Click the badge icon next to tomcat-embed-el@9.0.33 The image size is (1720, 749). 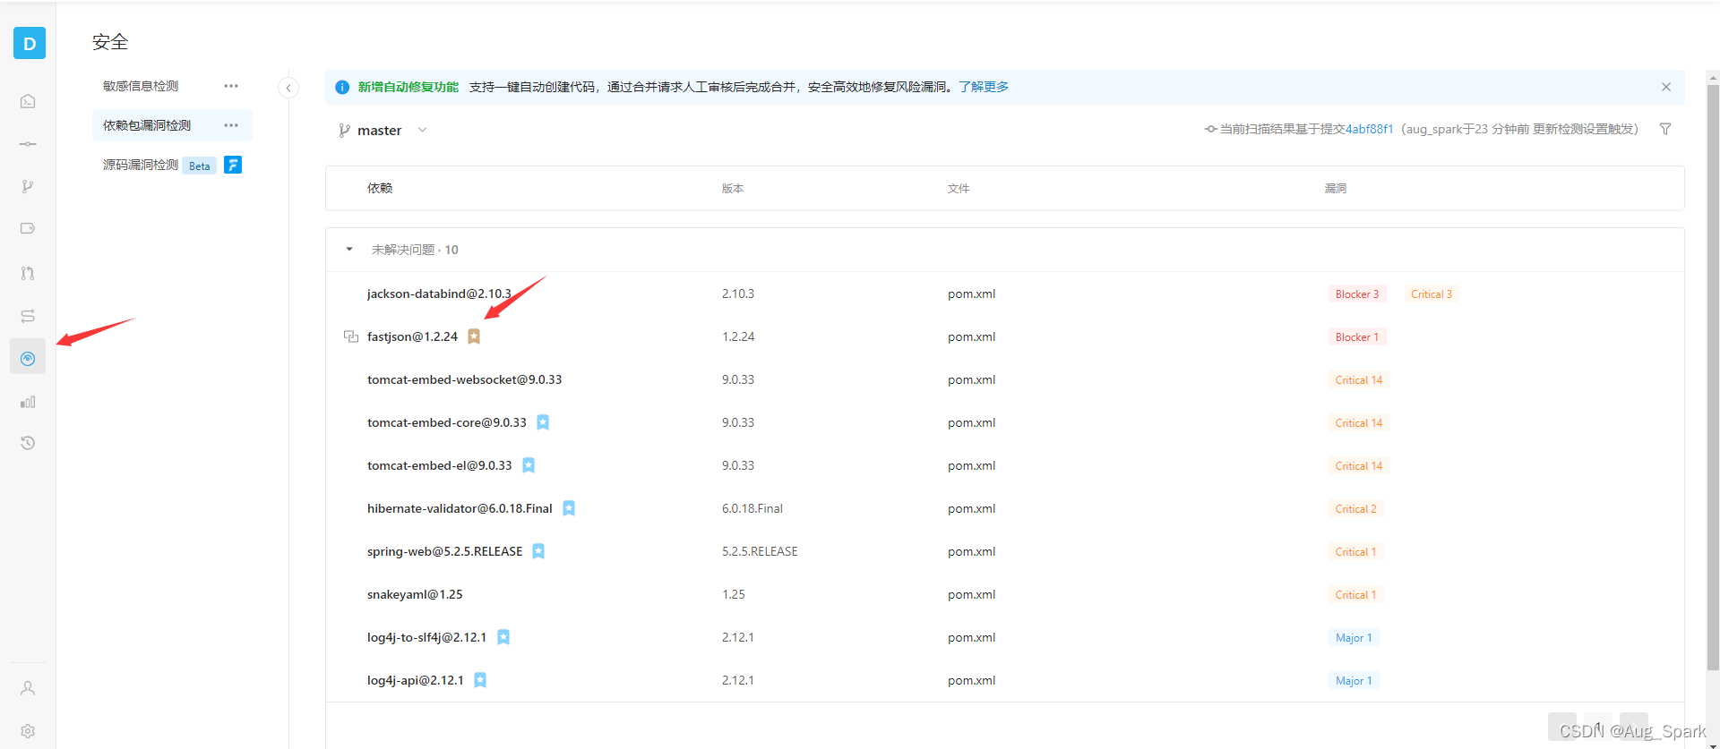tap(529, 465)
